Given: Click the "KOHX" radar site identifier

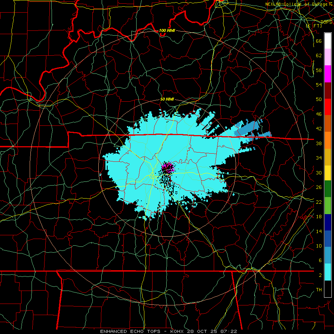Looking at the screenshot, I should point(178,331).
